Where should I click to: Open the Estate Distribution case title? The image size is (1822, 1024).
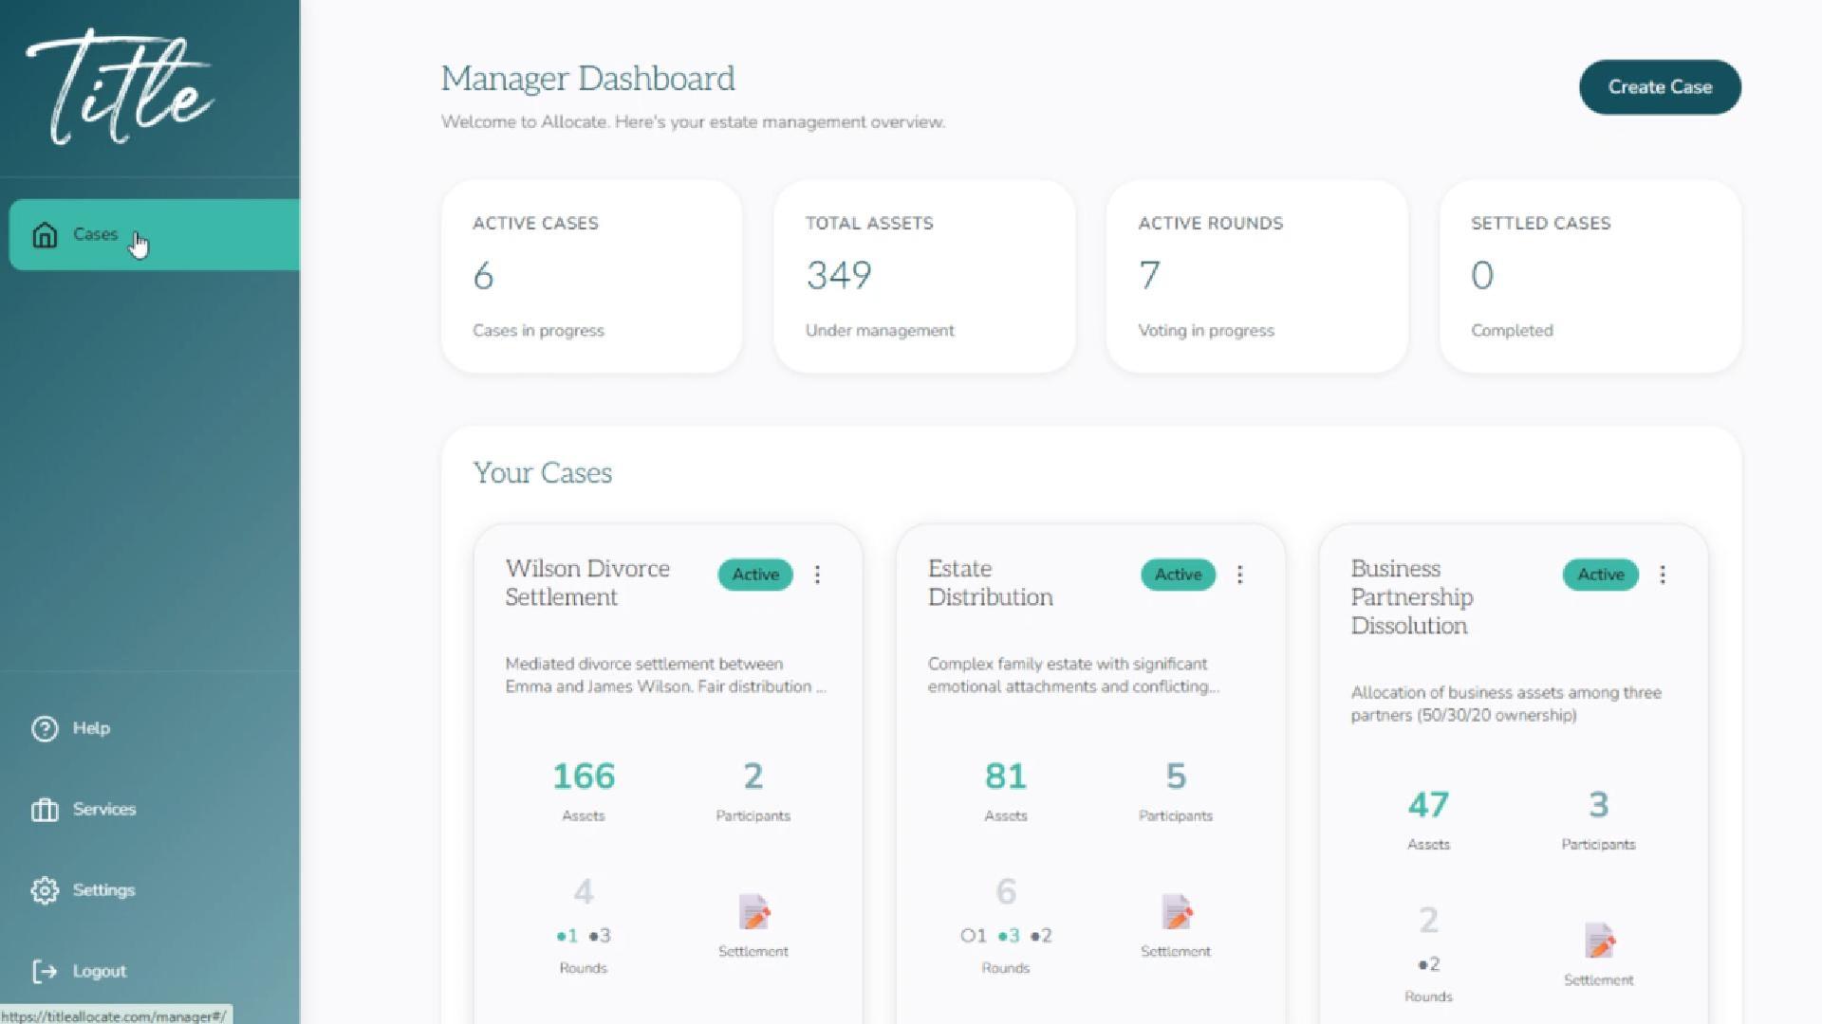(990, 583)
